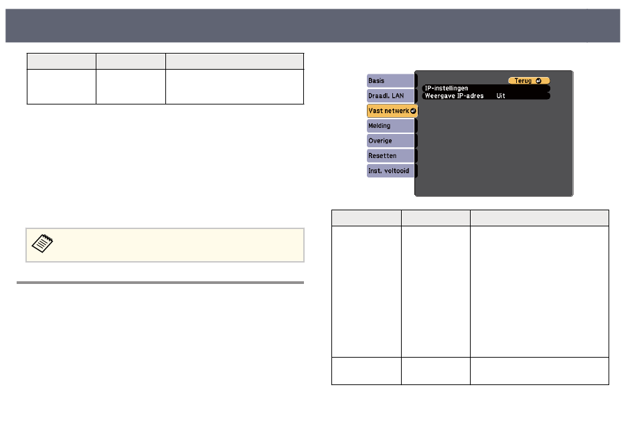Switch to the Overige tab
Viewport: 636px width, 442px height.
click(390, 141)
